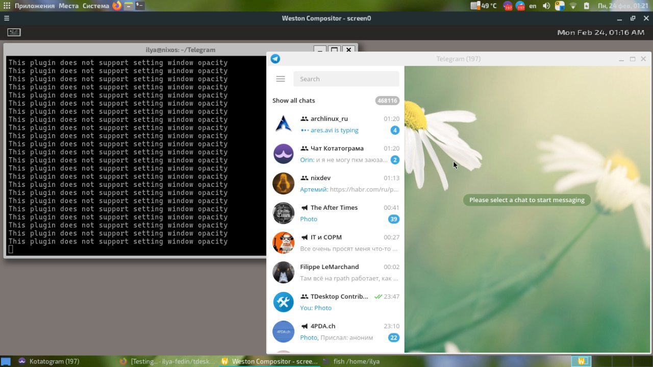Open the nixdev chat
The image size is (653, 367).
tap(335, 183)
